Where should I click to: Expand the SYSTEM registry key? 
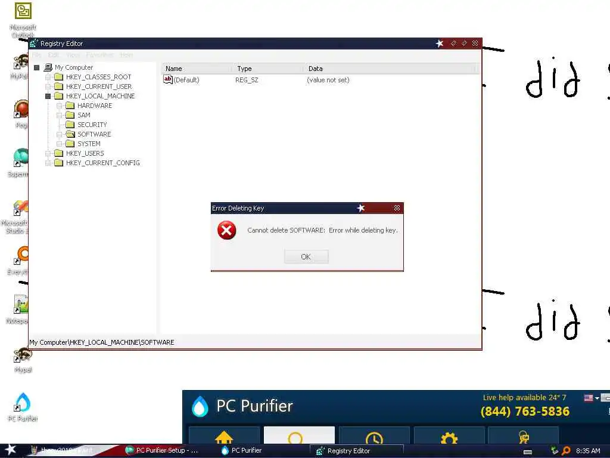(x=59, y=144)
